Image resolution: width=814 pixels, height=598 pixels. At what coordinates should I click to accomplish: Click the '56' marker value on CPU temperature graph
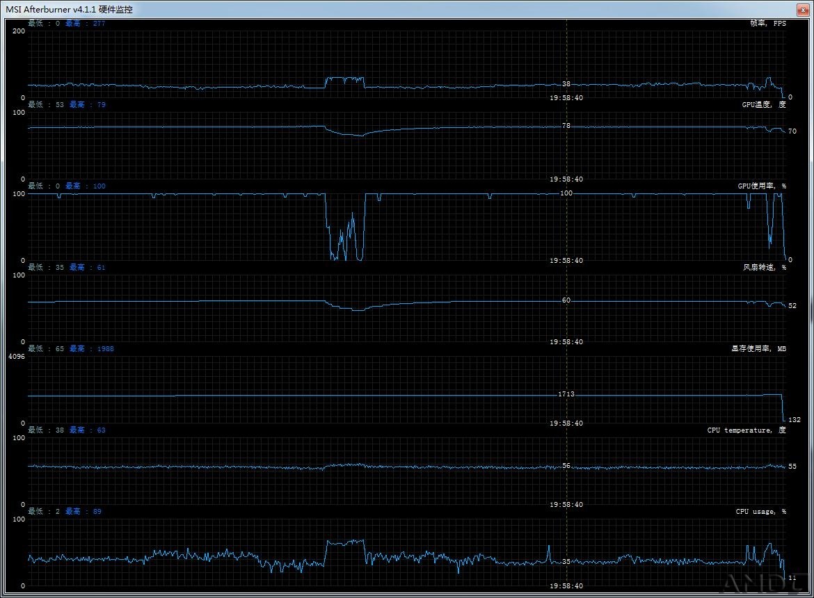click(x=566, y=467)
